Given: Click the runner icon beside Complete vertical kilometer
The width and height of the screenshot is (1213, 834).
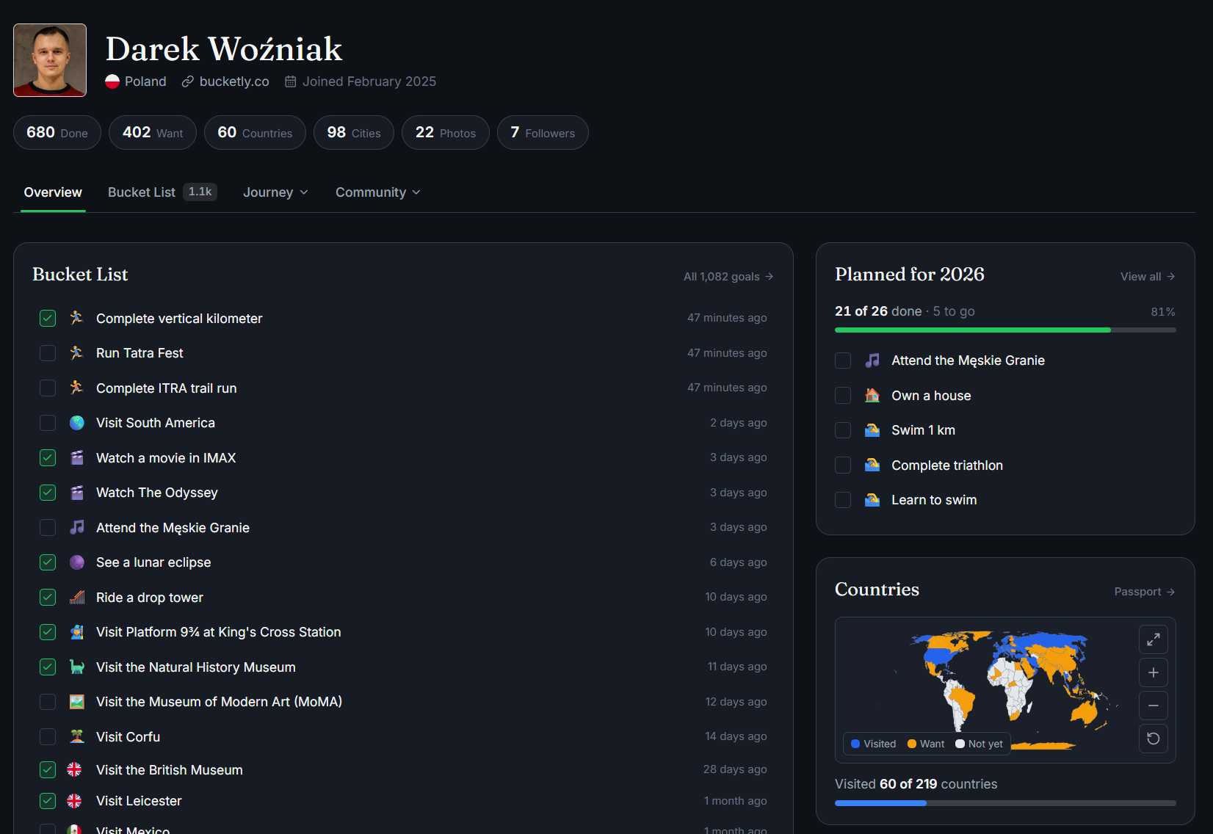Looking at the screenshot, I should pos(77,318).
